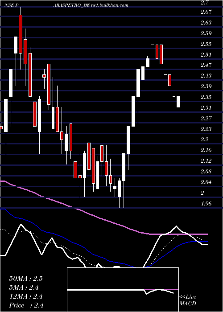Click the 2.35 price axis label
Screen dimensions: 223x312
pyautogui.click(x=206, y=97)
